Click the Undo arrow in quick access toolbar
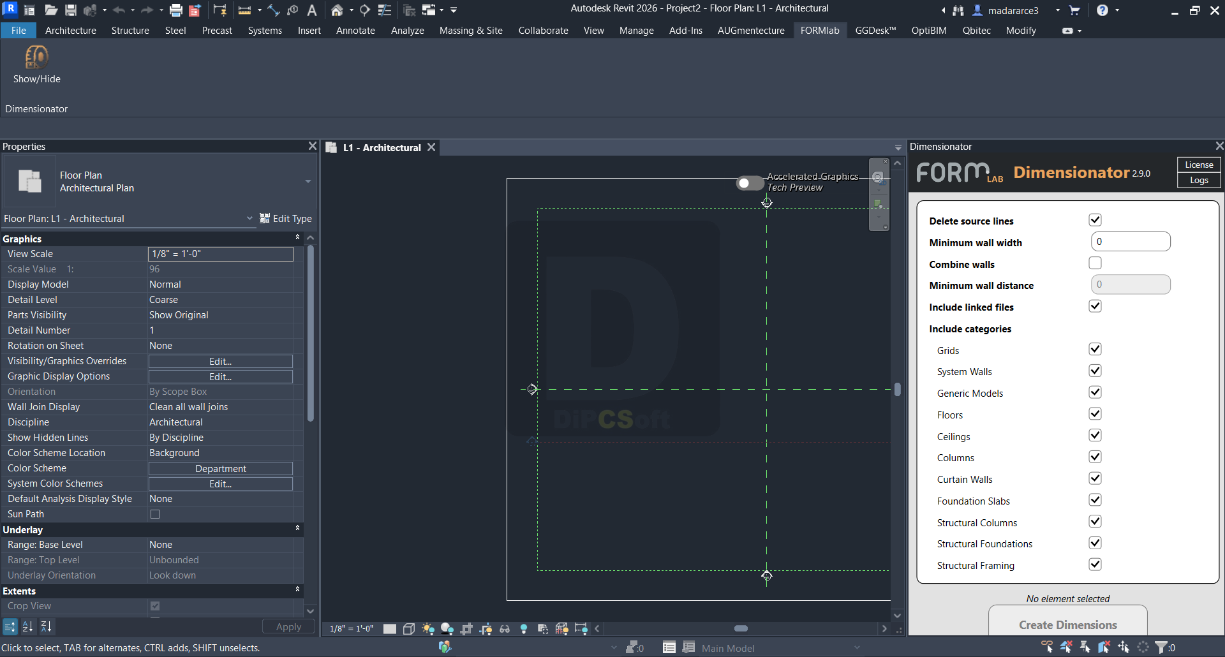Viewport: 1225px width, 657px height. click(119, 10)
